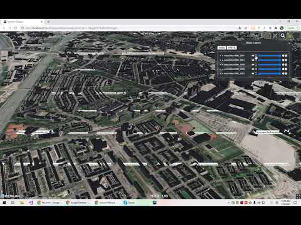Click the browser Back arrow
301x225 pixels.
pos(4,27)
